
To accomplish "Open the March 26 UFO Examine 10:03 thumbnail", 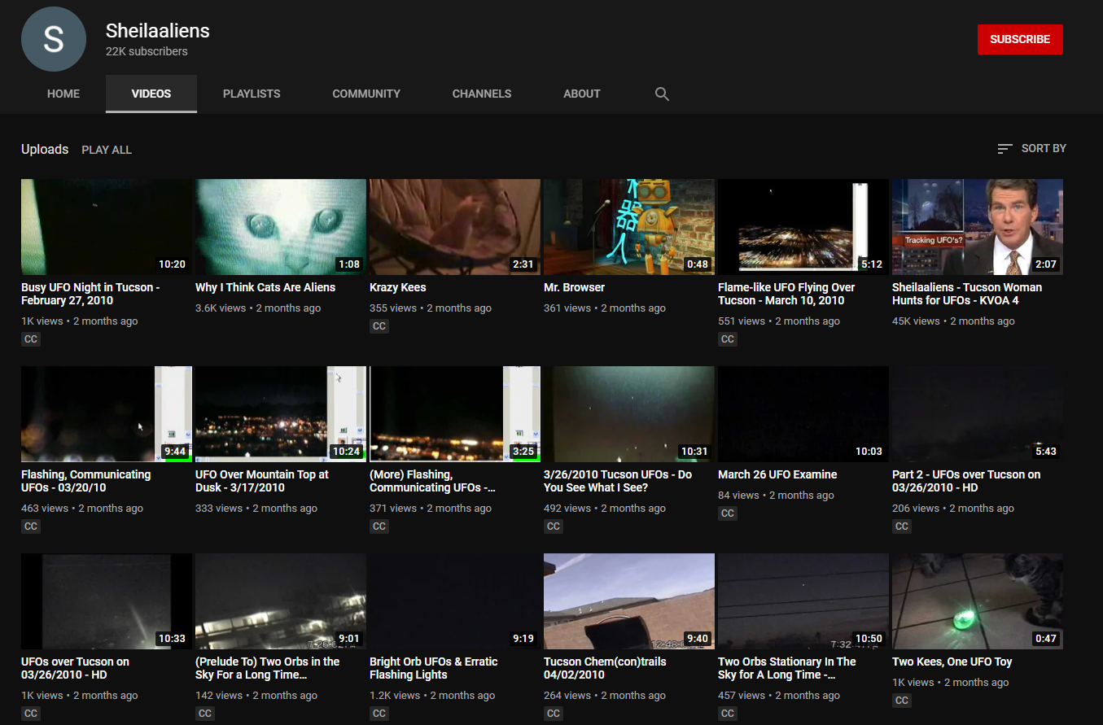I will (x=803, y=414).
